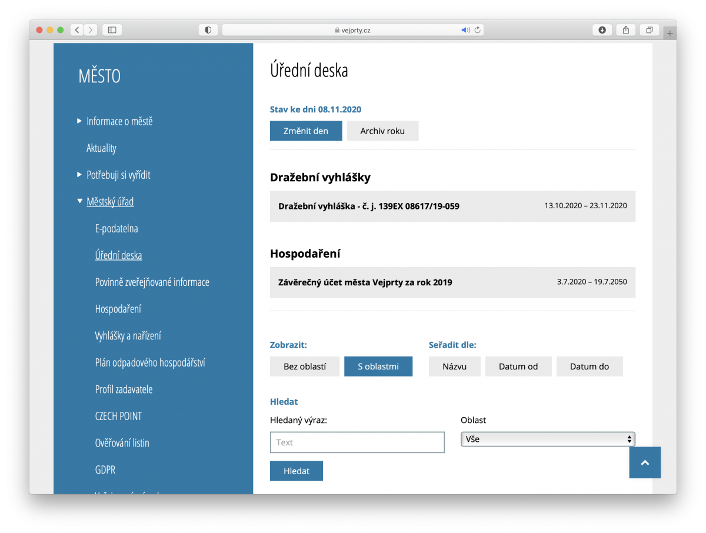Sort the list by "Datum od"
The height and width of the screenshot is (533, 706).
(x=518, y=367)
